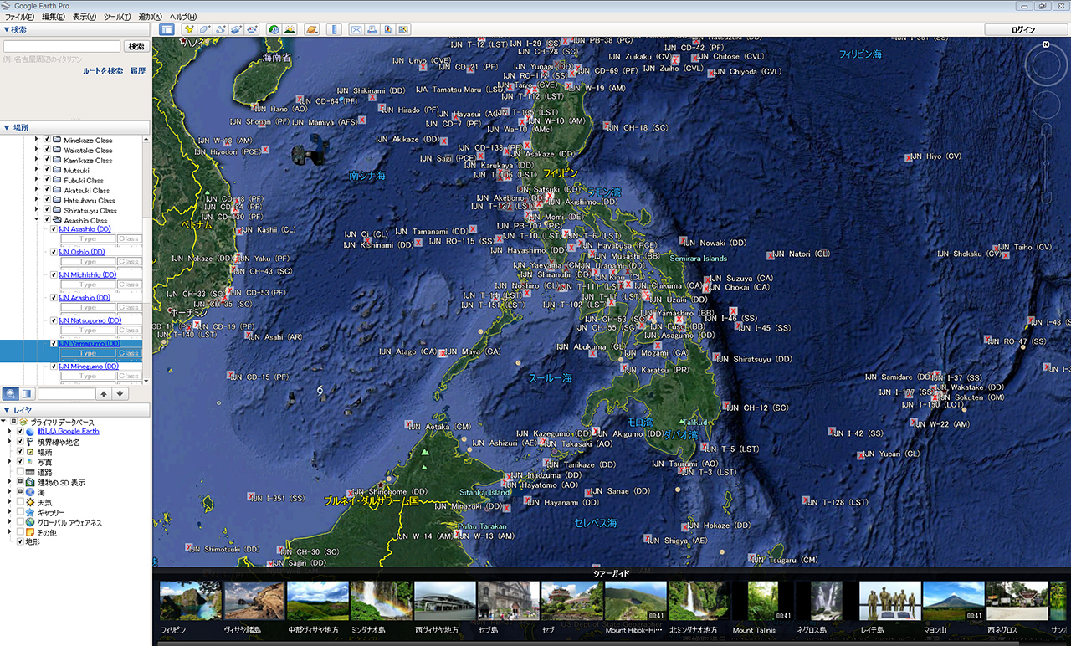The width and height of the screenshot is (1071, 646).
Task: Click the red X marker at IJN Hiyo (CV)
Action: 908,157
